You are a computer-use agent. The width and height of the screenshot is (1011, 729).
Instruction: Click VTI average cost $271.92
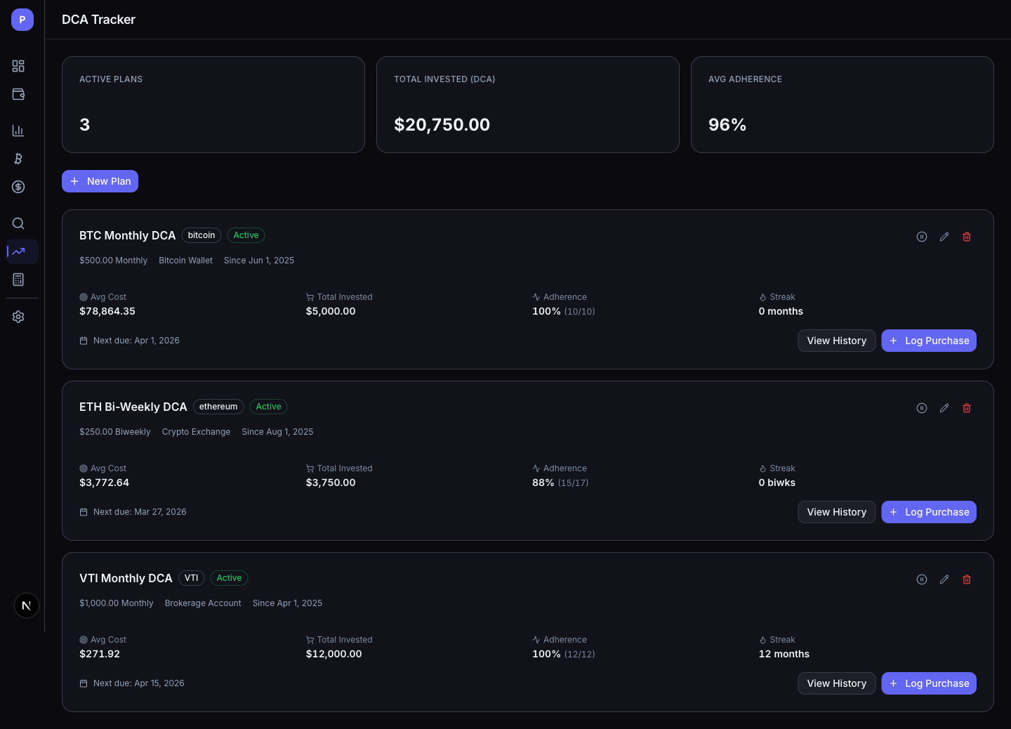[100, 654]
